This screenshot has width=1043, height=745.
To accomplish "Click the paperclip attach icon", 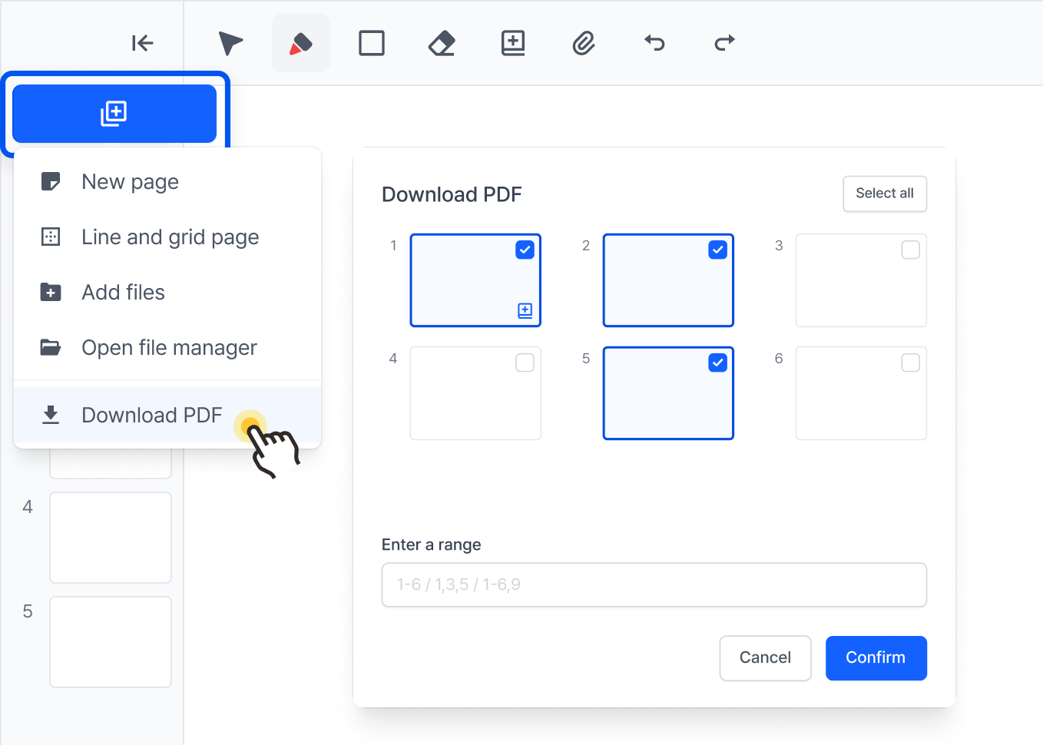I will pyautogui.click(x=584, y=43).
